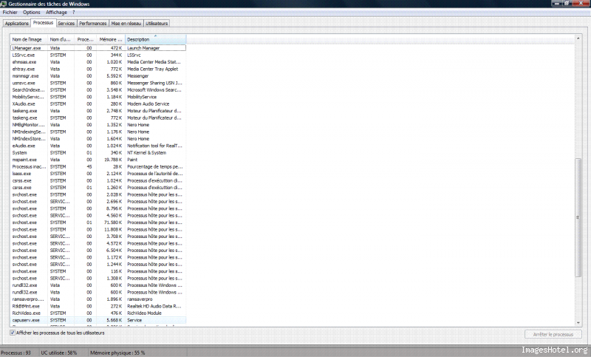591x357 pixels.
Task: Open the Options menu
Action: click(31, 12)
